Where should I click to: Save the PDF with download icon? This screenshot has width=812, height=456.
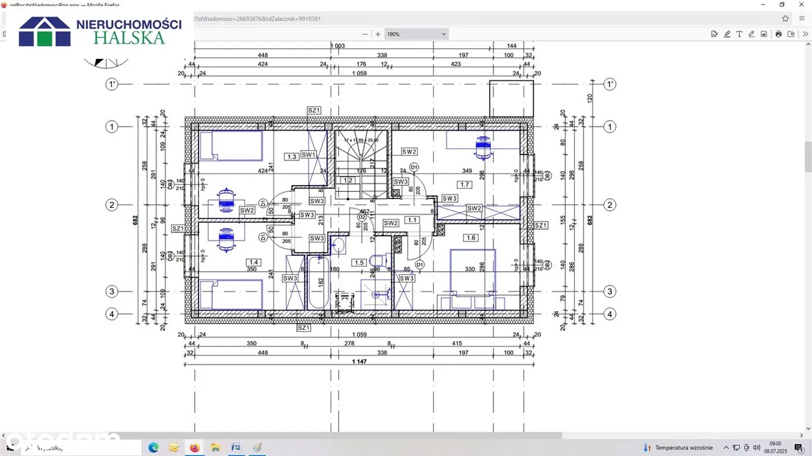[x=791, y=34]
